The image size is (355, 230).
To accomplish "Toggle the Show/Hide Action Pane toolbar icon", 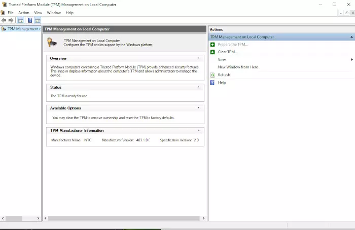I will click(x=38, y=21).
